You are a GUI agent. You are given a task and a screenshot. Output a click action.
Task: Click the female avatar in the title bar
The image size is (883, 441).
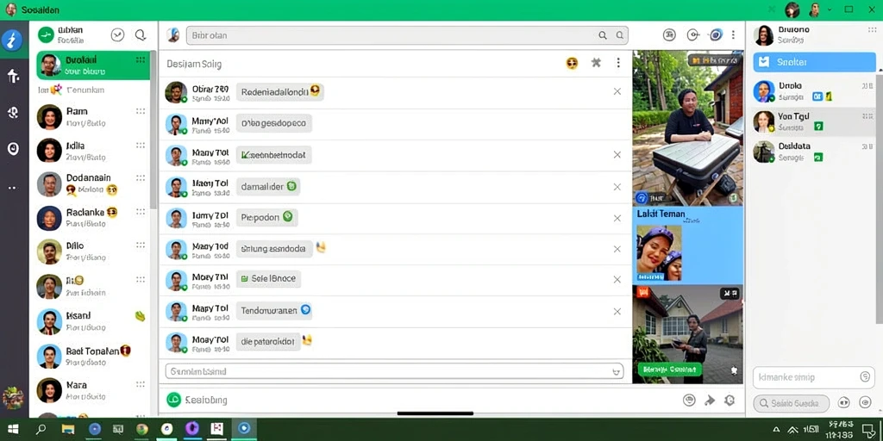(792, 9)
